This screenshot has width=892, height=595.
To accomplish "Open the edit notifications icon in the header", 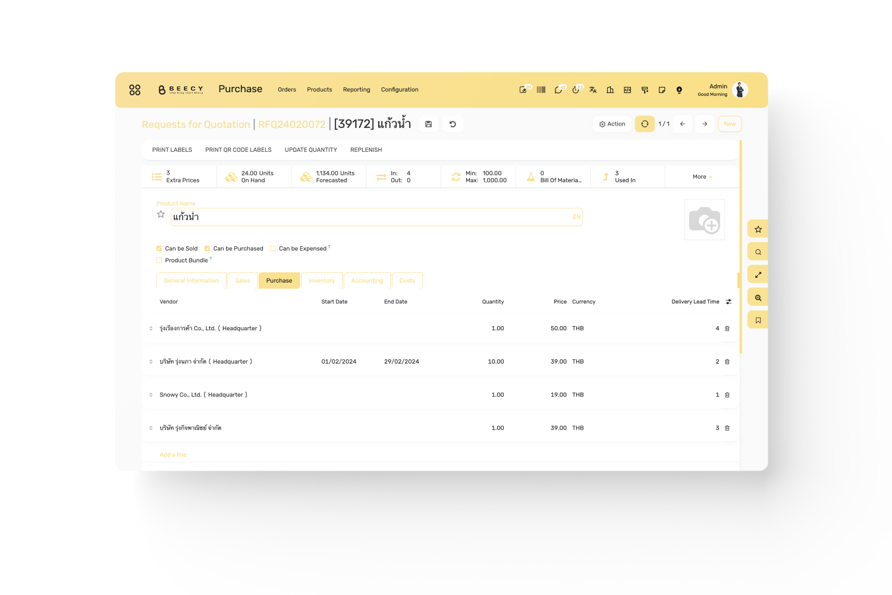I will [523, 90].
